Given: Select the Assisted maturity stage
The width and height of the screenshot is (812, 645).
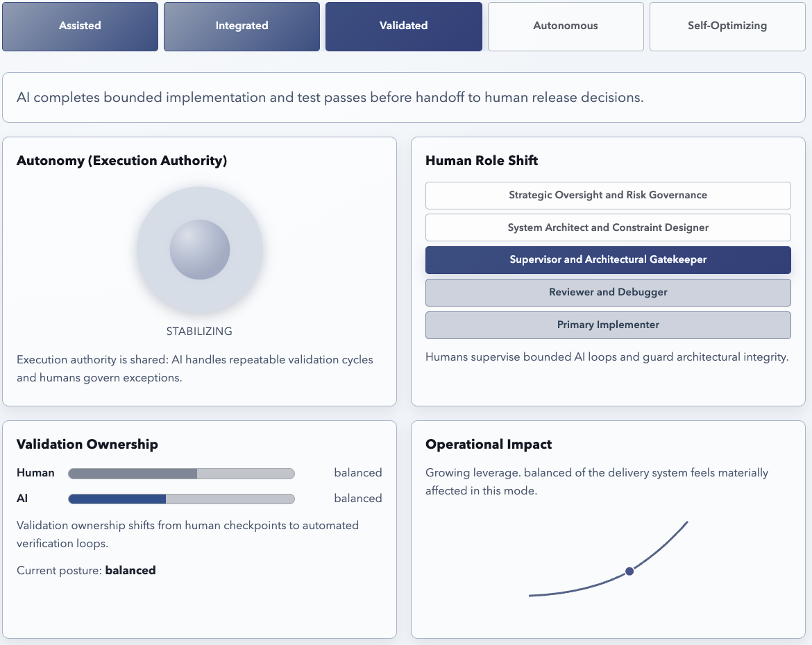Looking at the screenshot, I should (79, 26).
